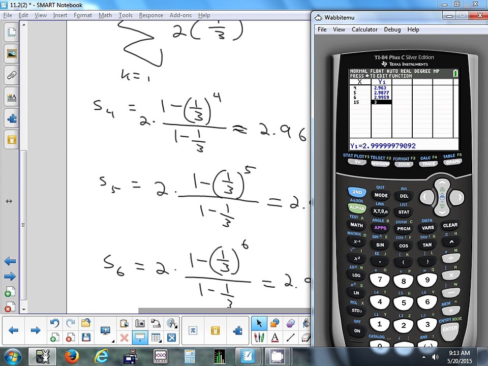Click the volume speaker tray icon
The image size is (488, 366).
pos(435,357)
